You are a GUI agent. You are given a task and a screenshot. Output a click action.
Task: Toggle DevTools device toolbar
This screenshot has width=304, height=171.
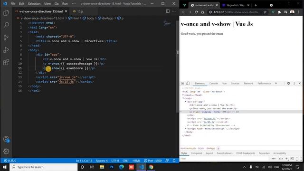188,84
